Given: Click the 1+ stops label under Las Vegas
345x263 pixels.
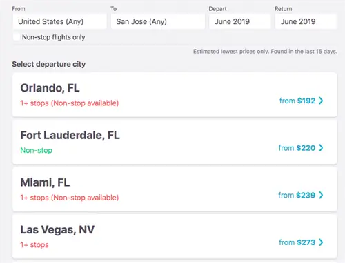Looking at the screenshot, I should pos(34,245).
